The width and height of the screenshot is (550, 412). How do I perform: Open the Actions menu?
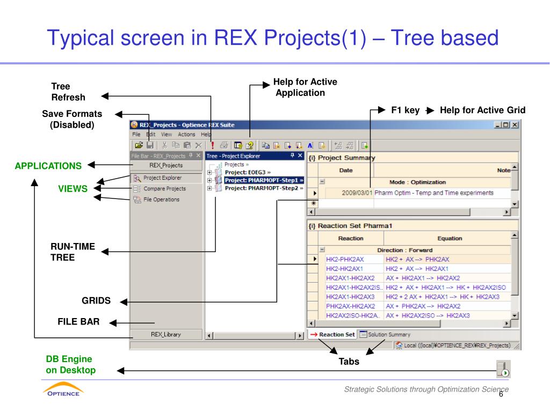[186, 135]
